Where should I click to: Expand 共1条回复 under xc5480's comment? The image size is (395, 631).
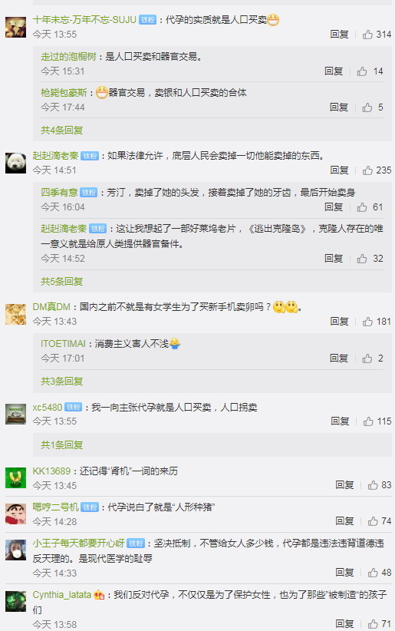61,445
